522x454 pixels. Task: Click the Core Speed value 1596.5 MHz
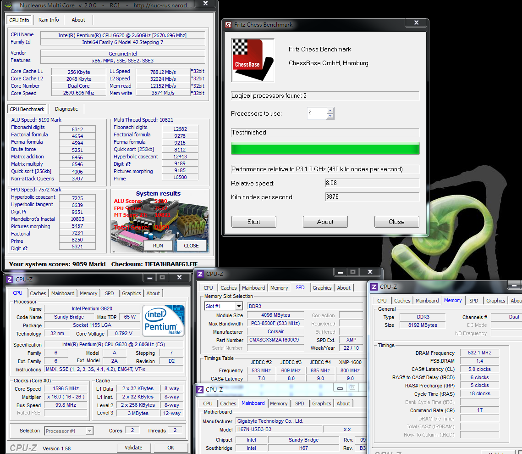click(x=66, y=389)
